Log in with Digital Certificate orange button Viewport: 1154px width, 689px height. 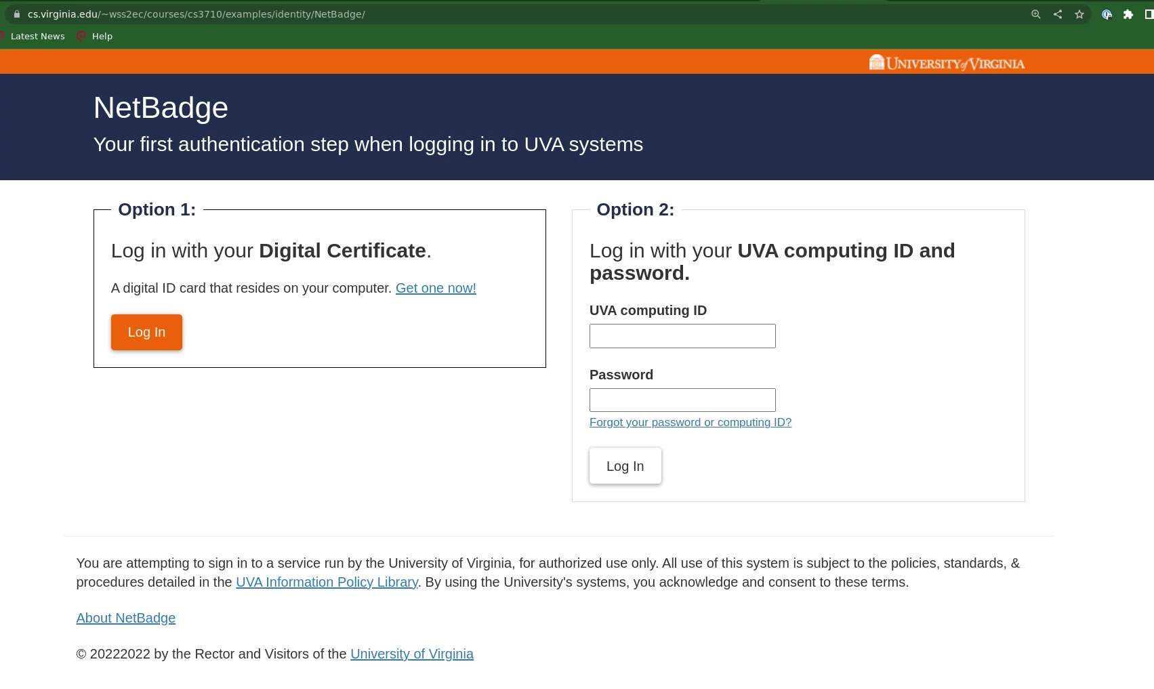[x=146, y=332]
